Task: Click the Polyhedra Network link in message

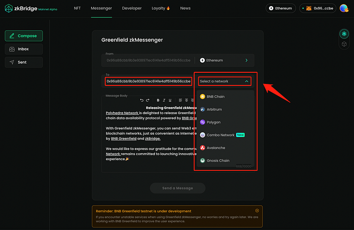Action: pyautogui.click(x=122, y=113)
